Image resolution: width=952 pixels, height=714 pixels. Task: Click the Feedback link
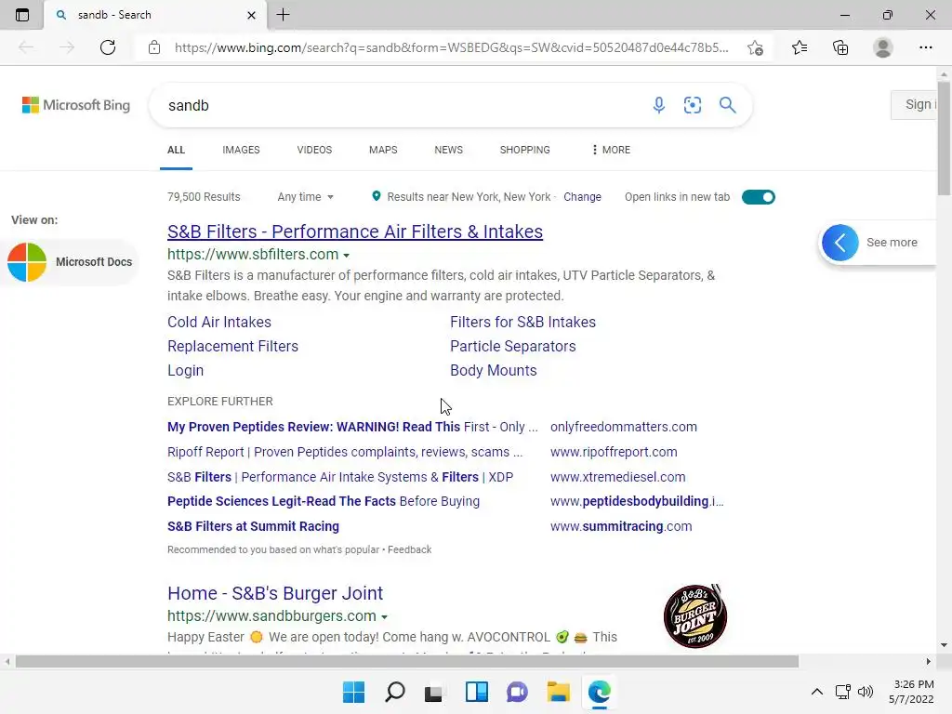[x=410, y=549]
